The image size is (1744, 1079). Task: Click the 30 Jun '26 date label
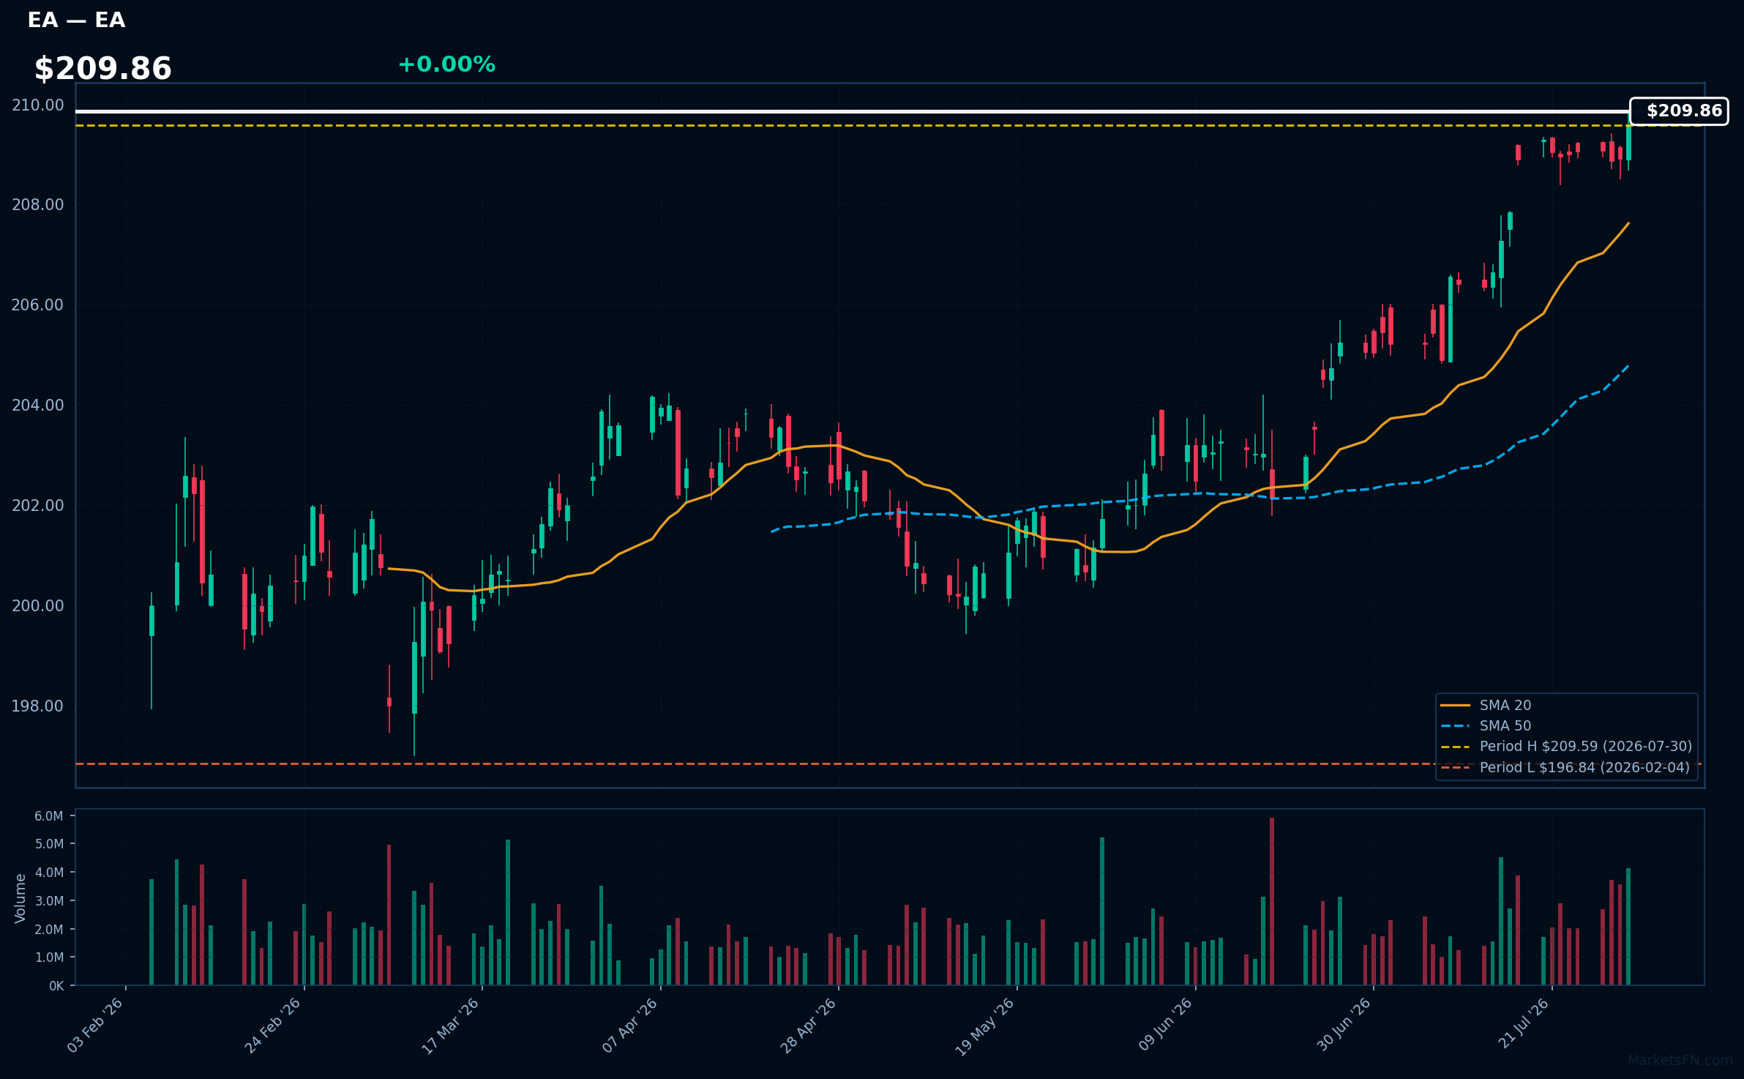(x=1344, y=1024)
